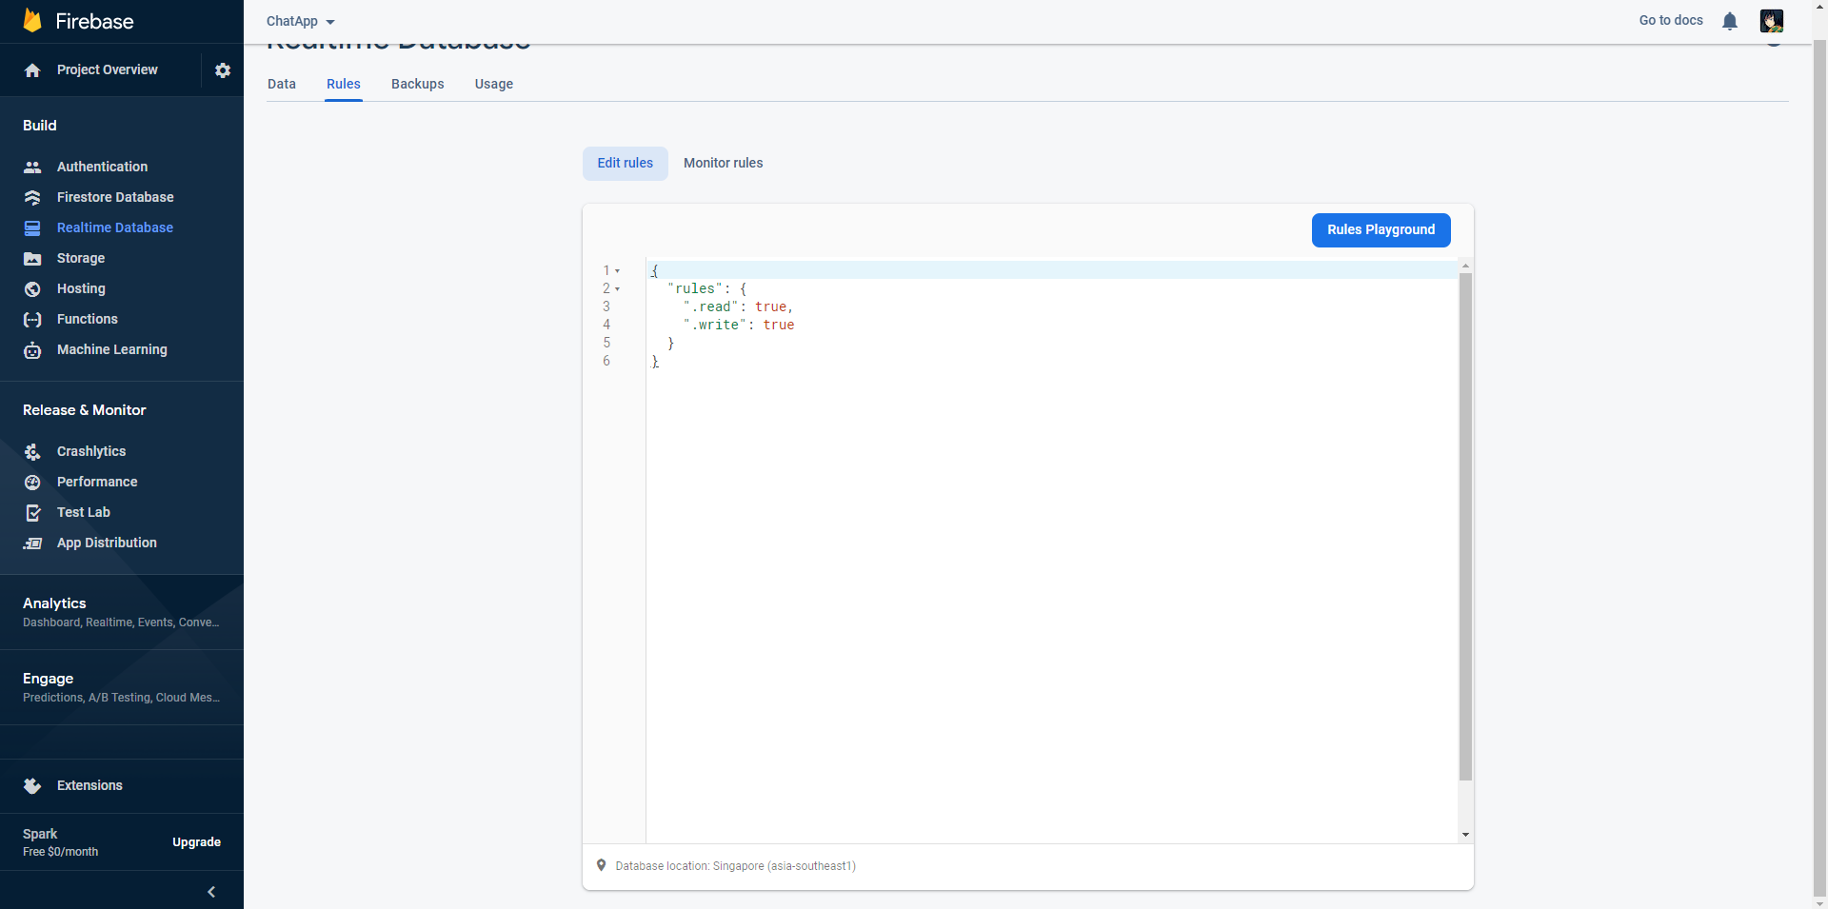The image size is (1828, 909).
Task: Collapse code fold arrow on line 2
Action: coord(617,289)
